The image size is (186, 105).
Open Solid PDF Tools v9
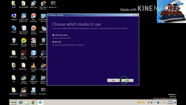pyautogui.click(x=33, y=42)
